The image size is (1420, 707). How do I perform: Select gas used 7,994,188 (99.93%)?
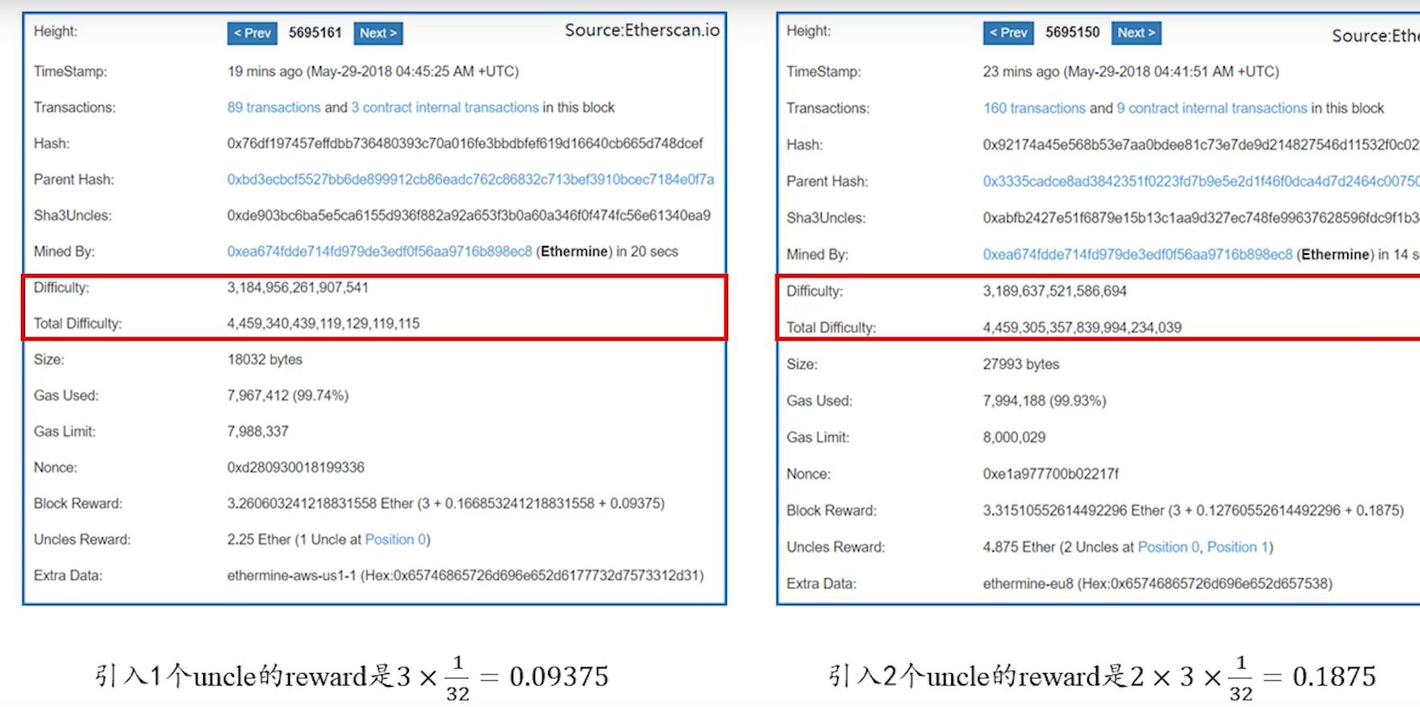click(x=1044, y=401)
